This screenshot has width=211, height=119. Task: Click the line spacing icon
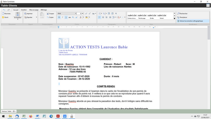coord(113,17)
